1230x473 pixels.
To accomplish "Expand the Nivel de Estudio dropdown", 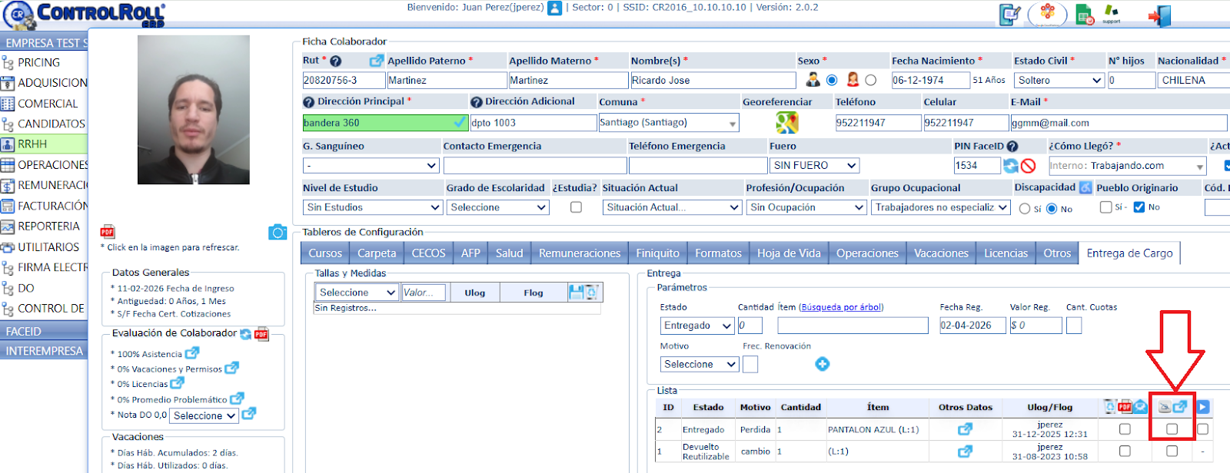I will point(372,207).
